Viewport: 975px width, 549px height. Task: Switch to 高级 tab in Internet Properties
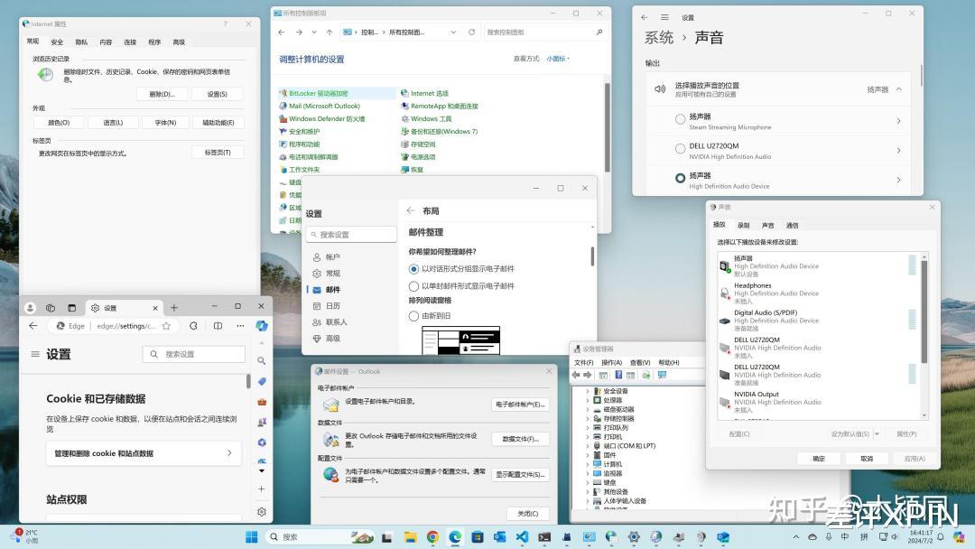coord(179,42)
